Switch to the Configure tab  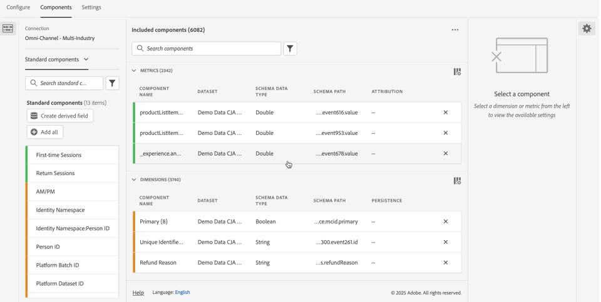click(18, 8)
